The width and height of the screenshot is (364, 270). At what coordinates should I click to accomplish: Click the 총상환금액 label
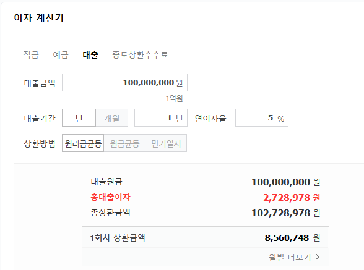(110, 213)
